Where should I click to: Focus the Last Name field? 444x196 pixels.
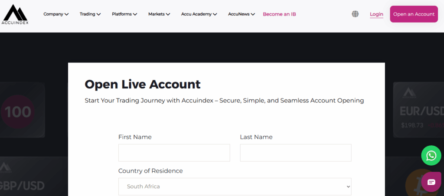(x=296, y=153)
